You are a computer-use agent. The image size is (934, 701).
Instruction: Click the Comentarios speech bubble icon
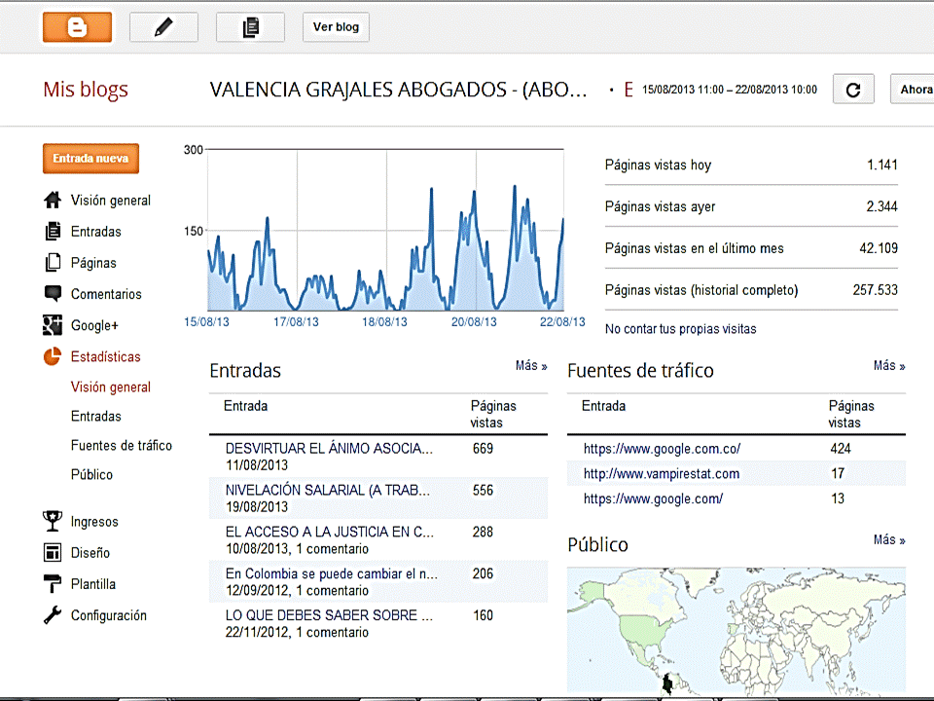click(53, 293)
